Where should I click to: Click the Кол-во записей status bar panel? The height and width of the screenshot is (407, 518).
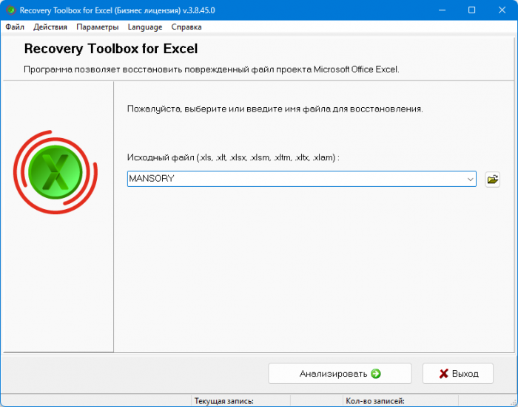(374, 401)
